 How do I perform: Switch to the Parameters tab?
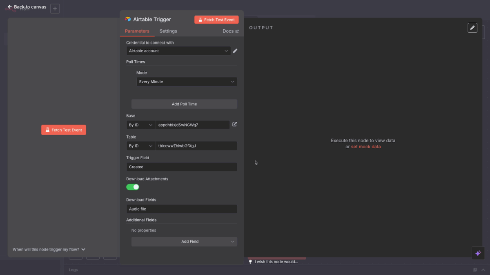[x=137, y=31]
